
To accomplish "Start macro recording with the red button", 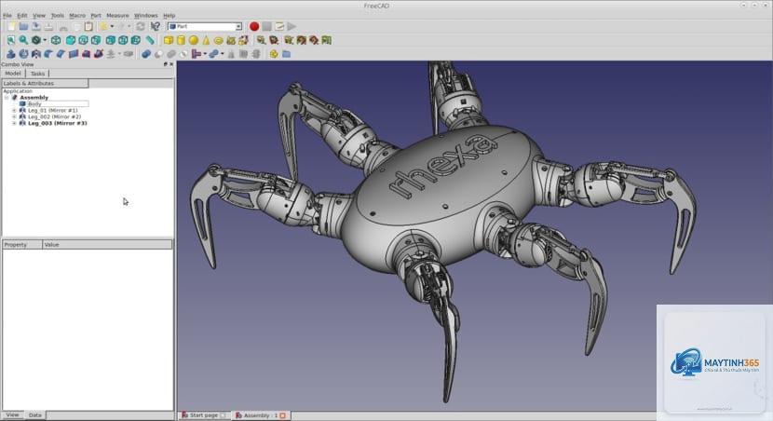I will point(254,26).
